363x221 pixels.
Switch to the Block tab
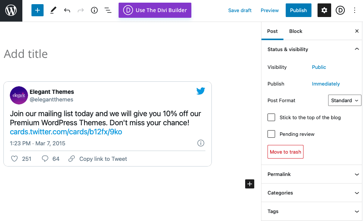point(296,31)
